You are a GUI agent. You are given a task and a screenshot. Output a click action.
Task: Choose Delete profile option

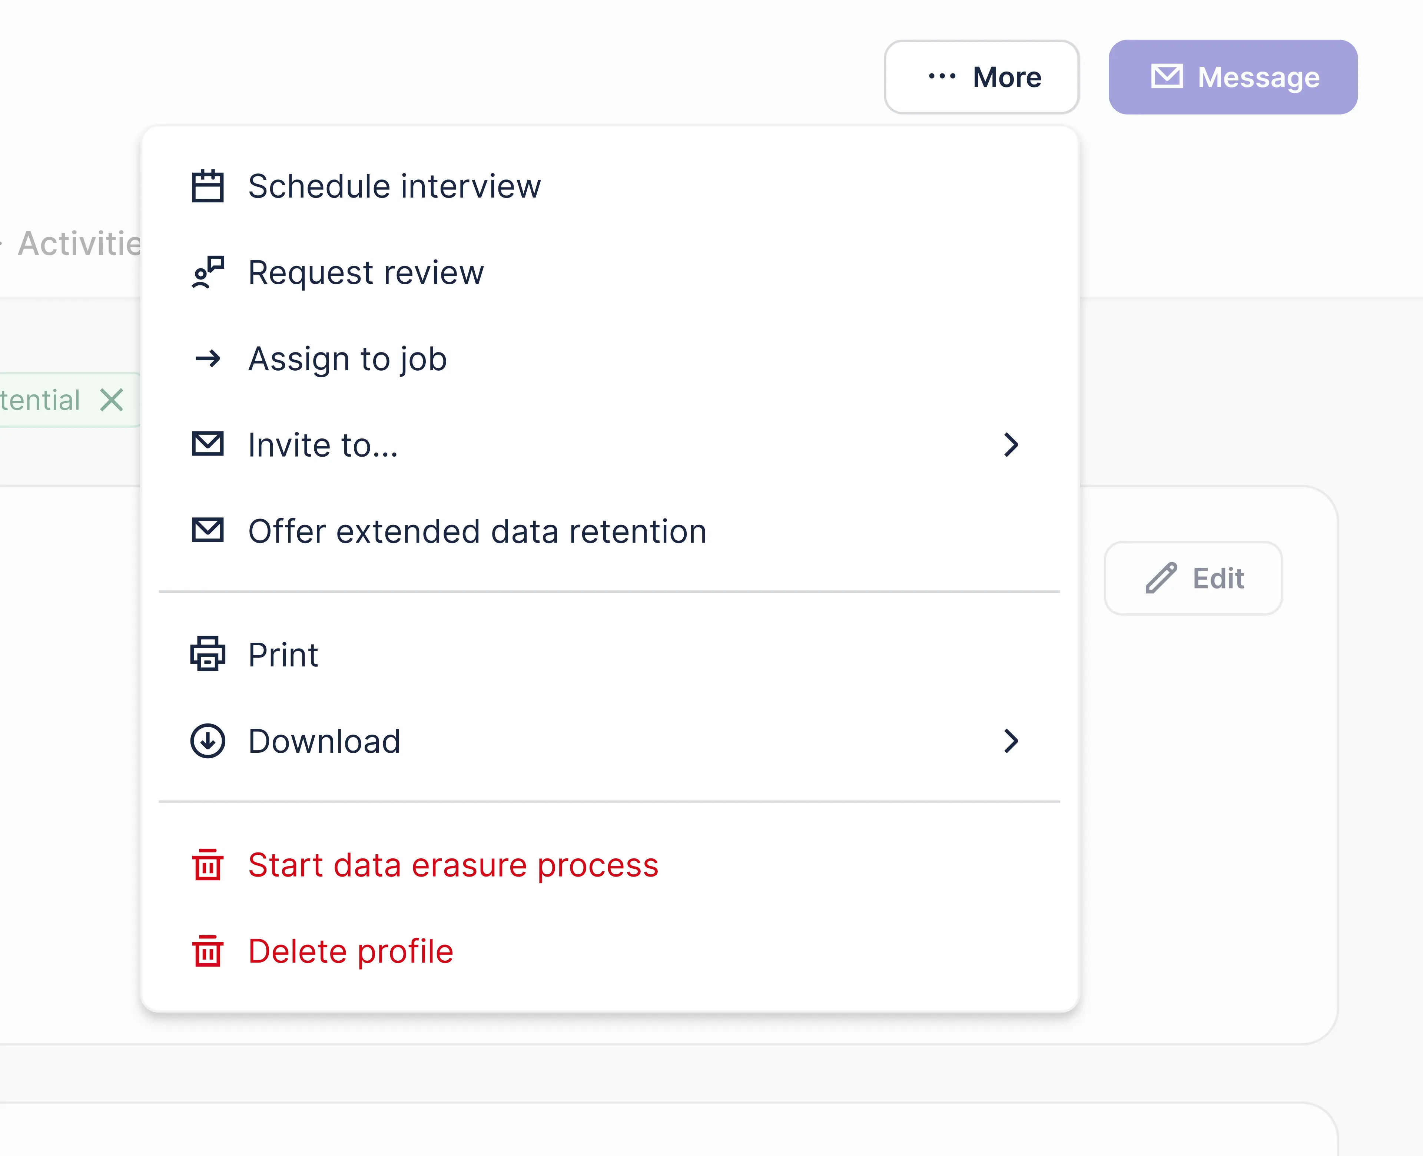(609, 951)
